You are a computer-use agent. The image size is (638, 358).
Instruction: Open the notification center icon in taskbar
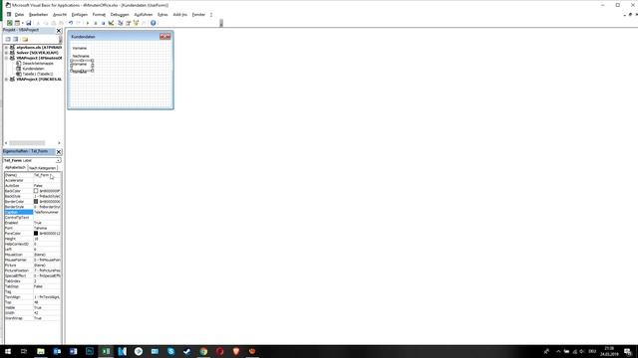pyautogui.click(x=627, y=351)
